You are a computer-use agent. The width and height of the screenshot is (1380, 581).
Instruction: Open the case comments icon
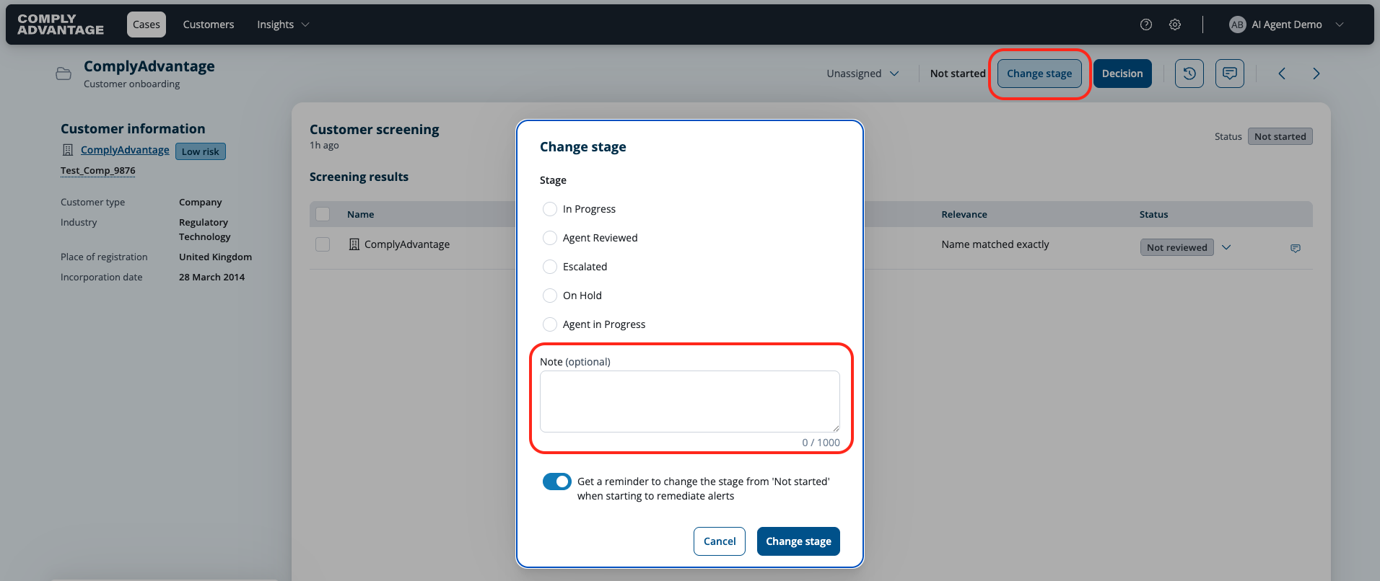tap(1230, 74)
